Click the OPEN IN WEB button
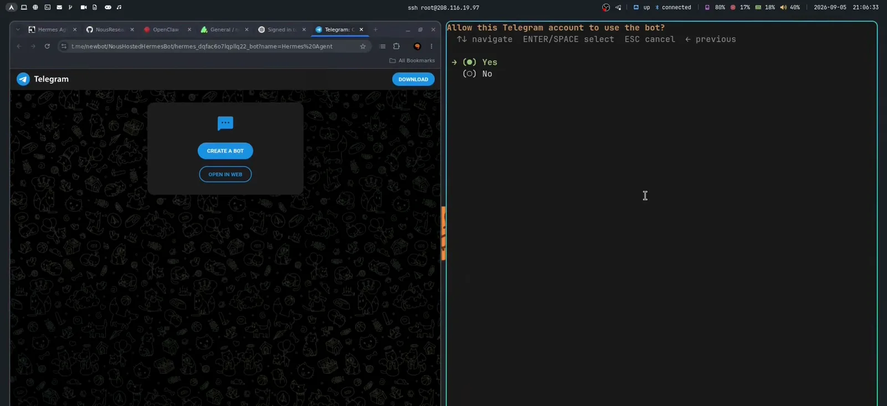This screenshot has width=887, height=406. click(x=225, y=174)
